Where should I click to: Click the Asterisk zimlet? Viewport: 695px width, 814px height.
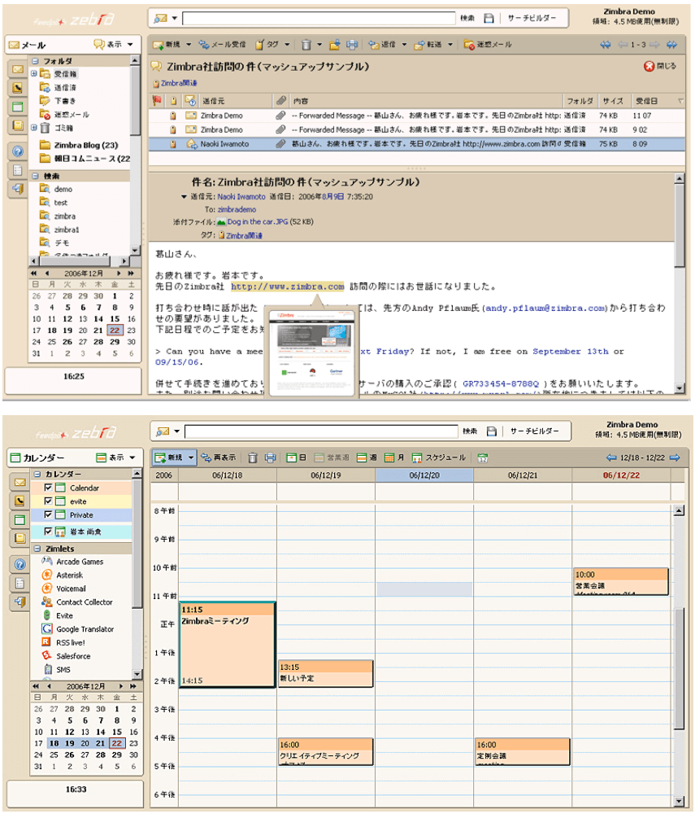click(x=63, y=575)
